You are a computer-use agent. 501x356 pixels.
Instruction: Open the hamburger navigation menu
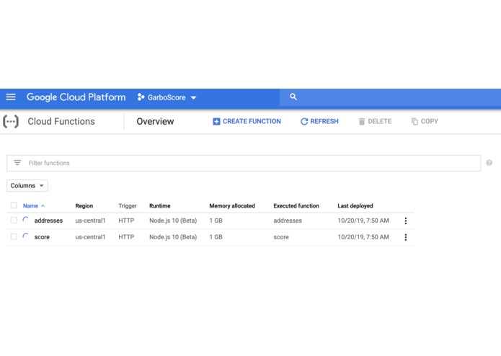(11, 97)
